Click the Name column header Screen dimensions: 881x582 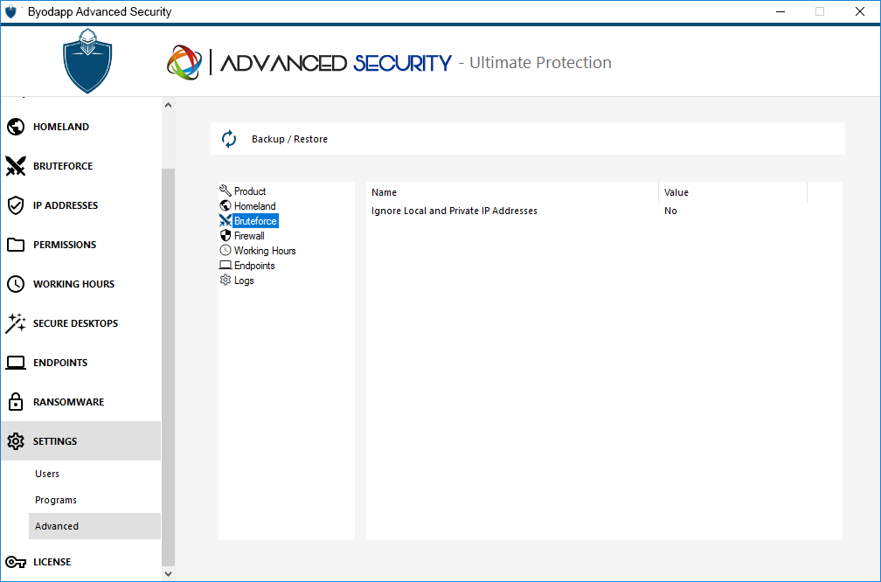coord(512,192)
